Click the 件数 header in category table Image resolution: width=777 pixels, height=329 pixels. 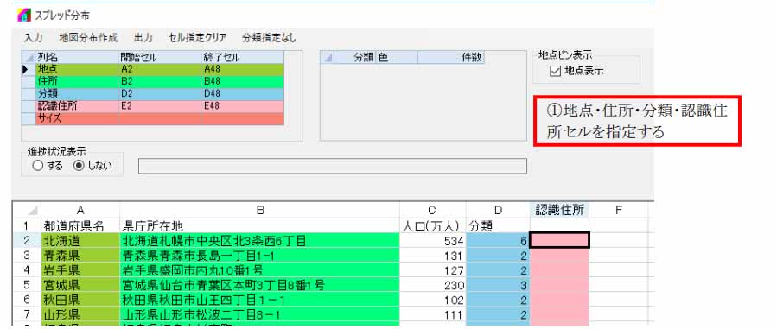pyautogui.click(x=450, y=57)
